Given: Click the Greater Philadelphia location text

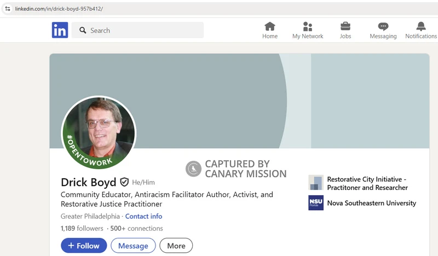Looking at the screenshot, I should tap(90, 216).
